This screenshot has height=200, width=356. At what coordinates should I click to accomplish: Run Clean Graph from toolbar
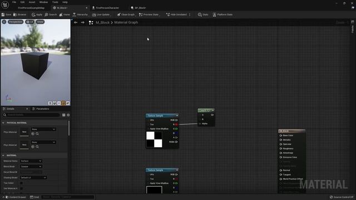pos(126,14)
